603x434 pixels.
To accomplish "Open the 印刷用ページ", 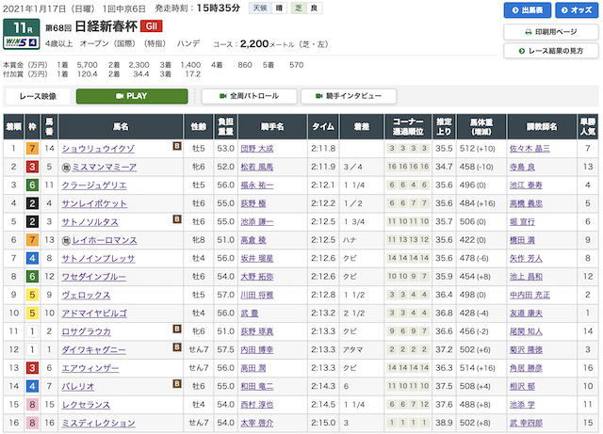I will [x=551, y=32].
